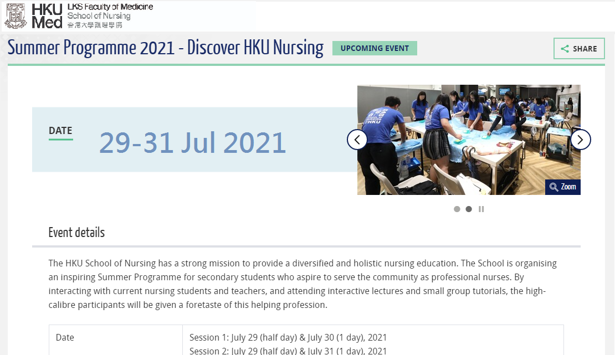Click the Session 1 row text

(x=288, y=337)
